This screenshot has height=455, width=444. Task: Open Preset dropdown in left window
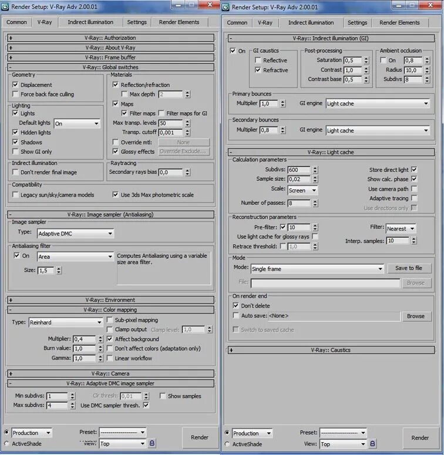(123, 432)
